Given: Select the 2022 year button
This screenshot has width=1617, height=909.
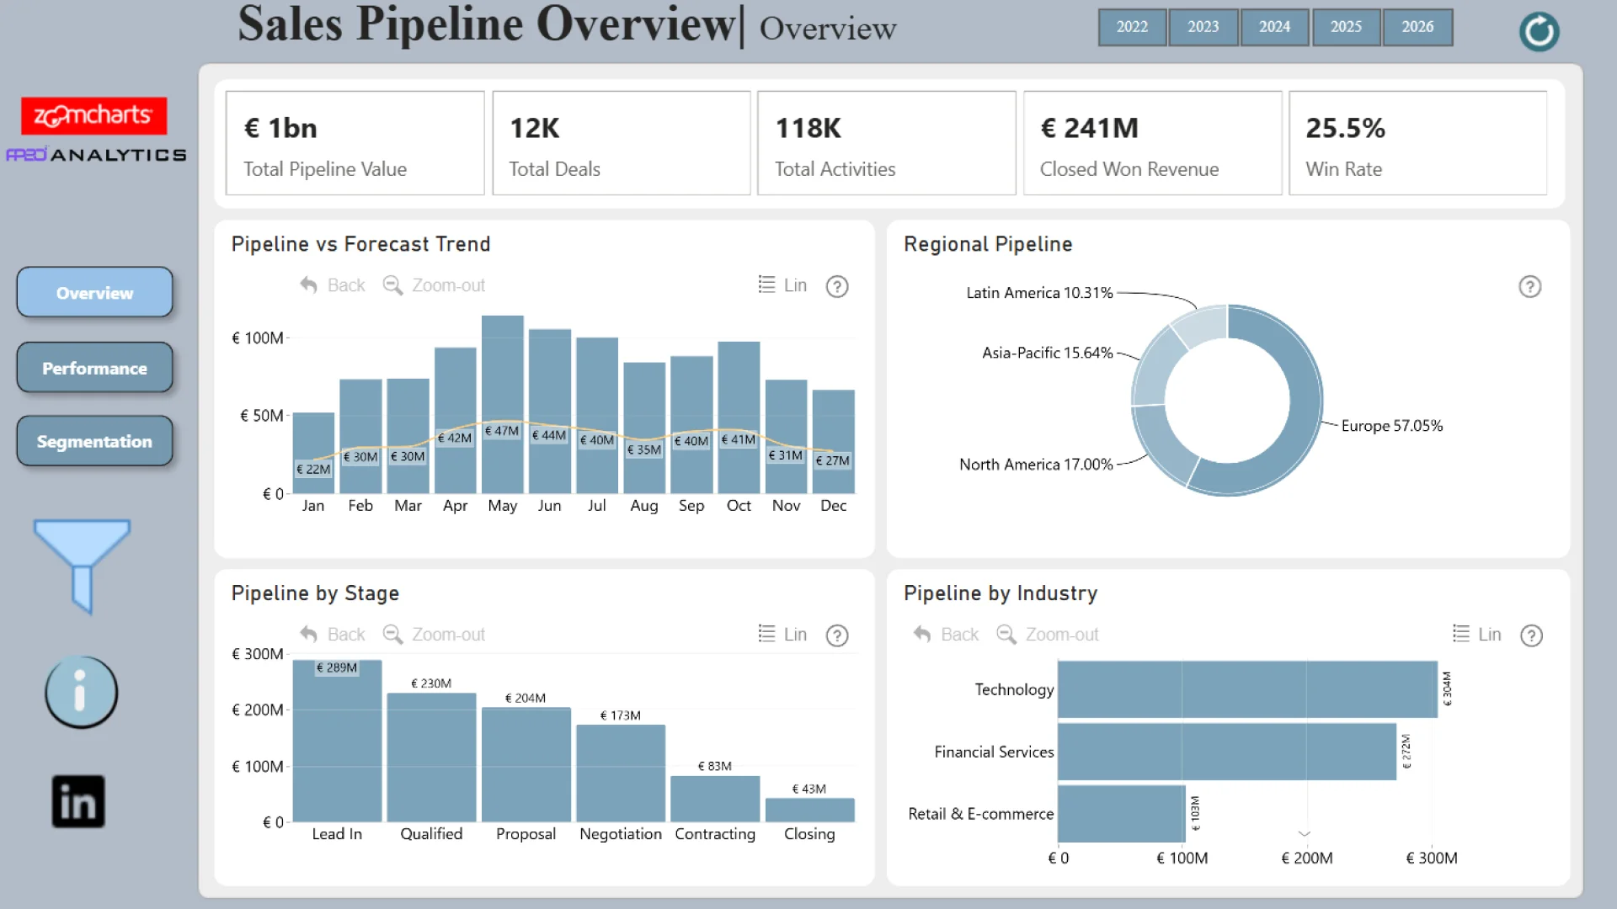Looking at the screenshot, I should (1132, 27).
